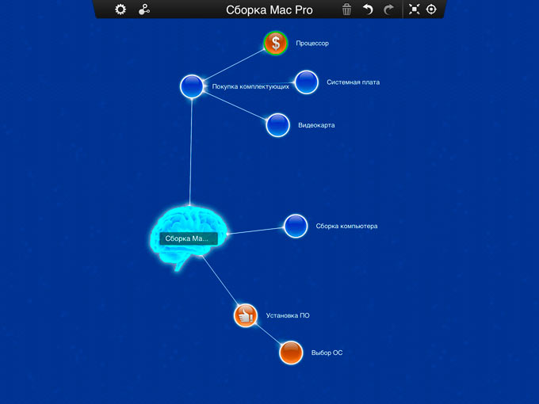
Task: Select the dollar-sign Процессор node
Action: pyautogui.click(x=275, y=44)
